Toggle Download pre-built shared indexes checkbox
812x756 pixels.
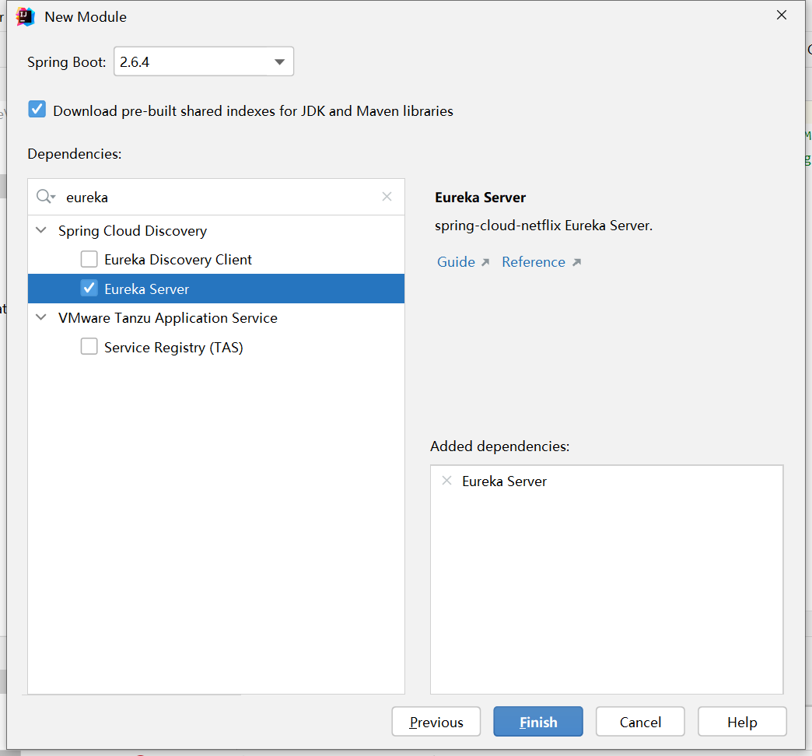[37, 110]
